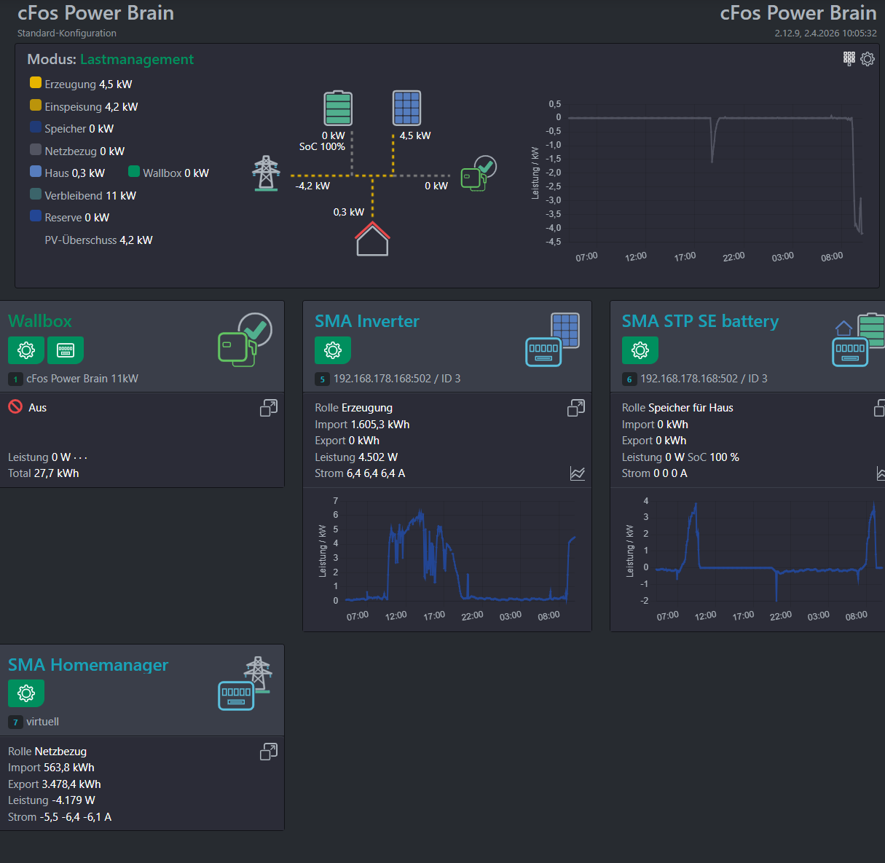Viewport: 885px width, 863px height.
Task: Click the grid tiles icon in header
Action: point(849,58)
